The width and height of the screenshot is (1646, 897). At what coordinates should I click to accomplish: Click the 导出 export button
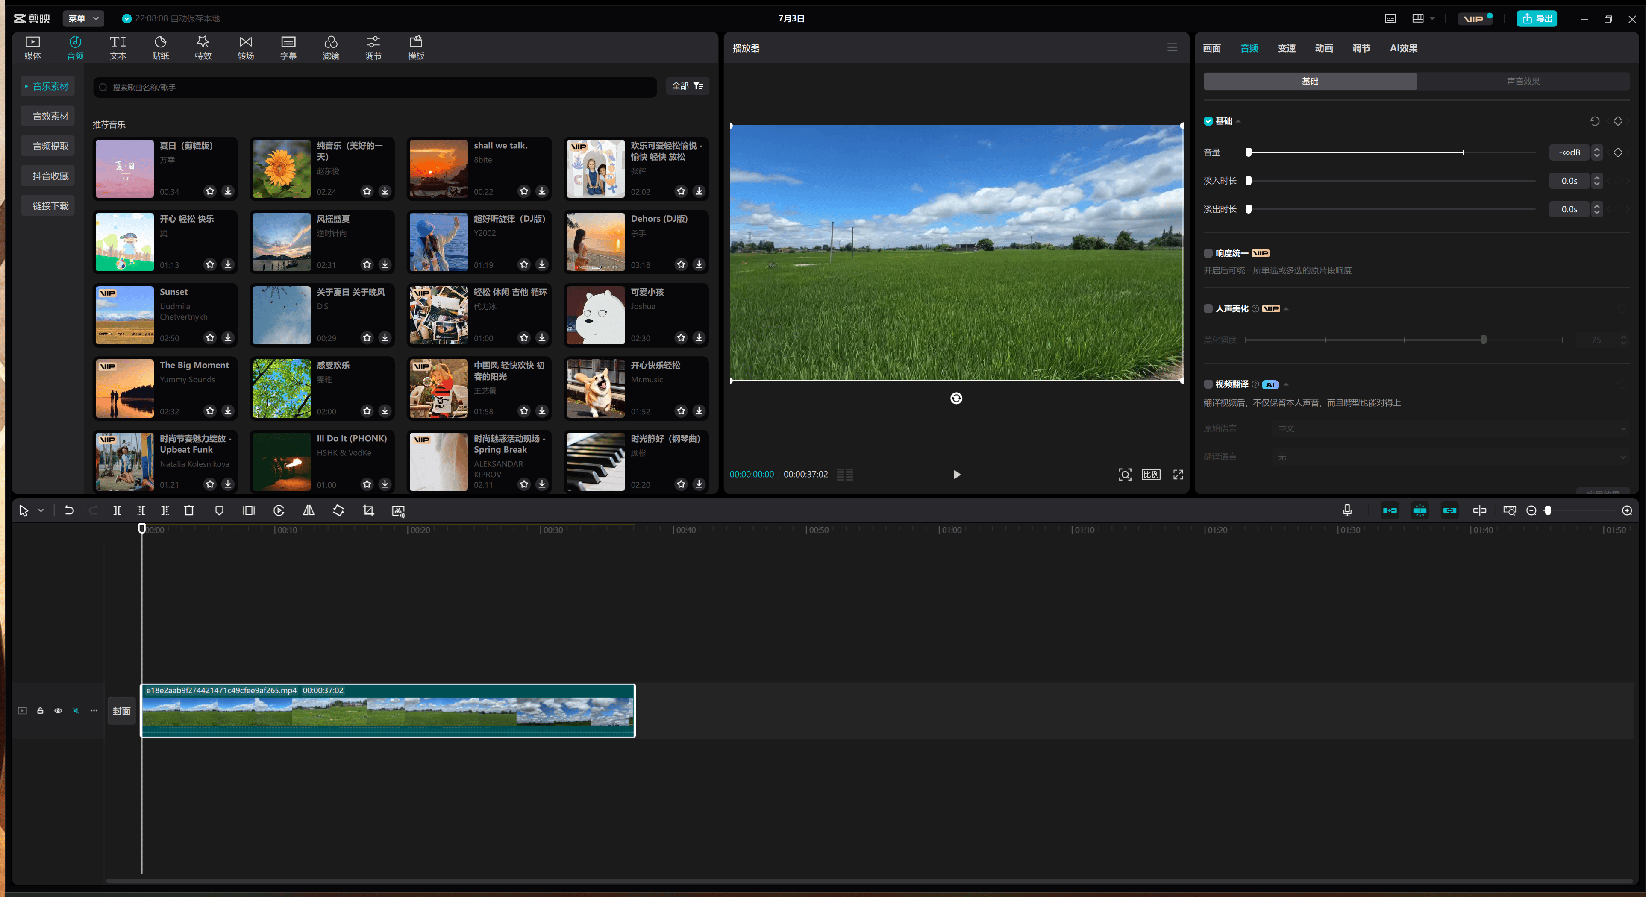tap(1537, 18)
